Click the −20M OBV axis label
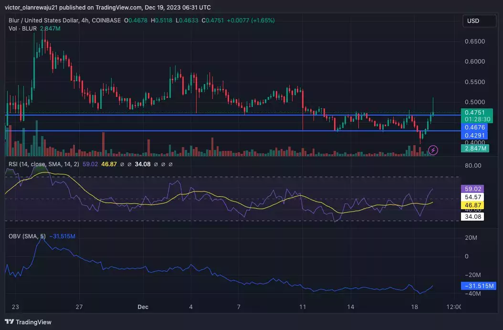 click(473, 275)
